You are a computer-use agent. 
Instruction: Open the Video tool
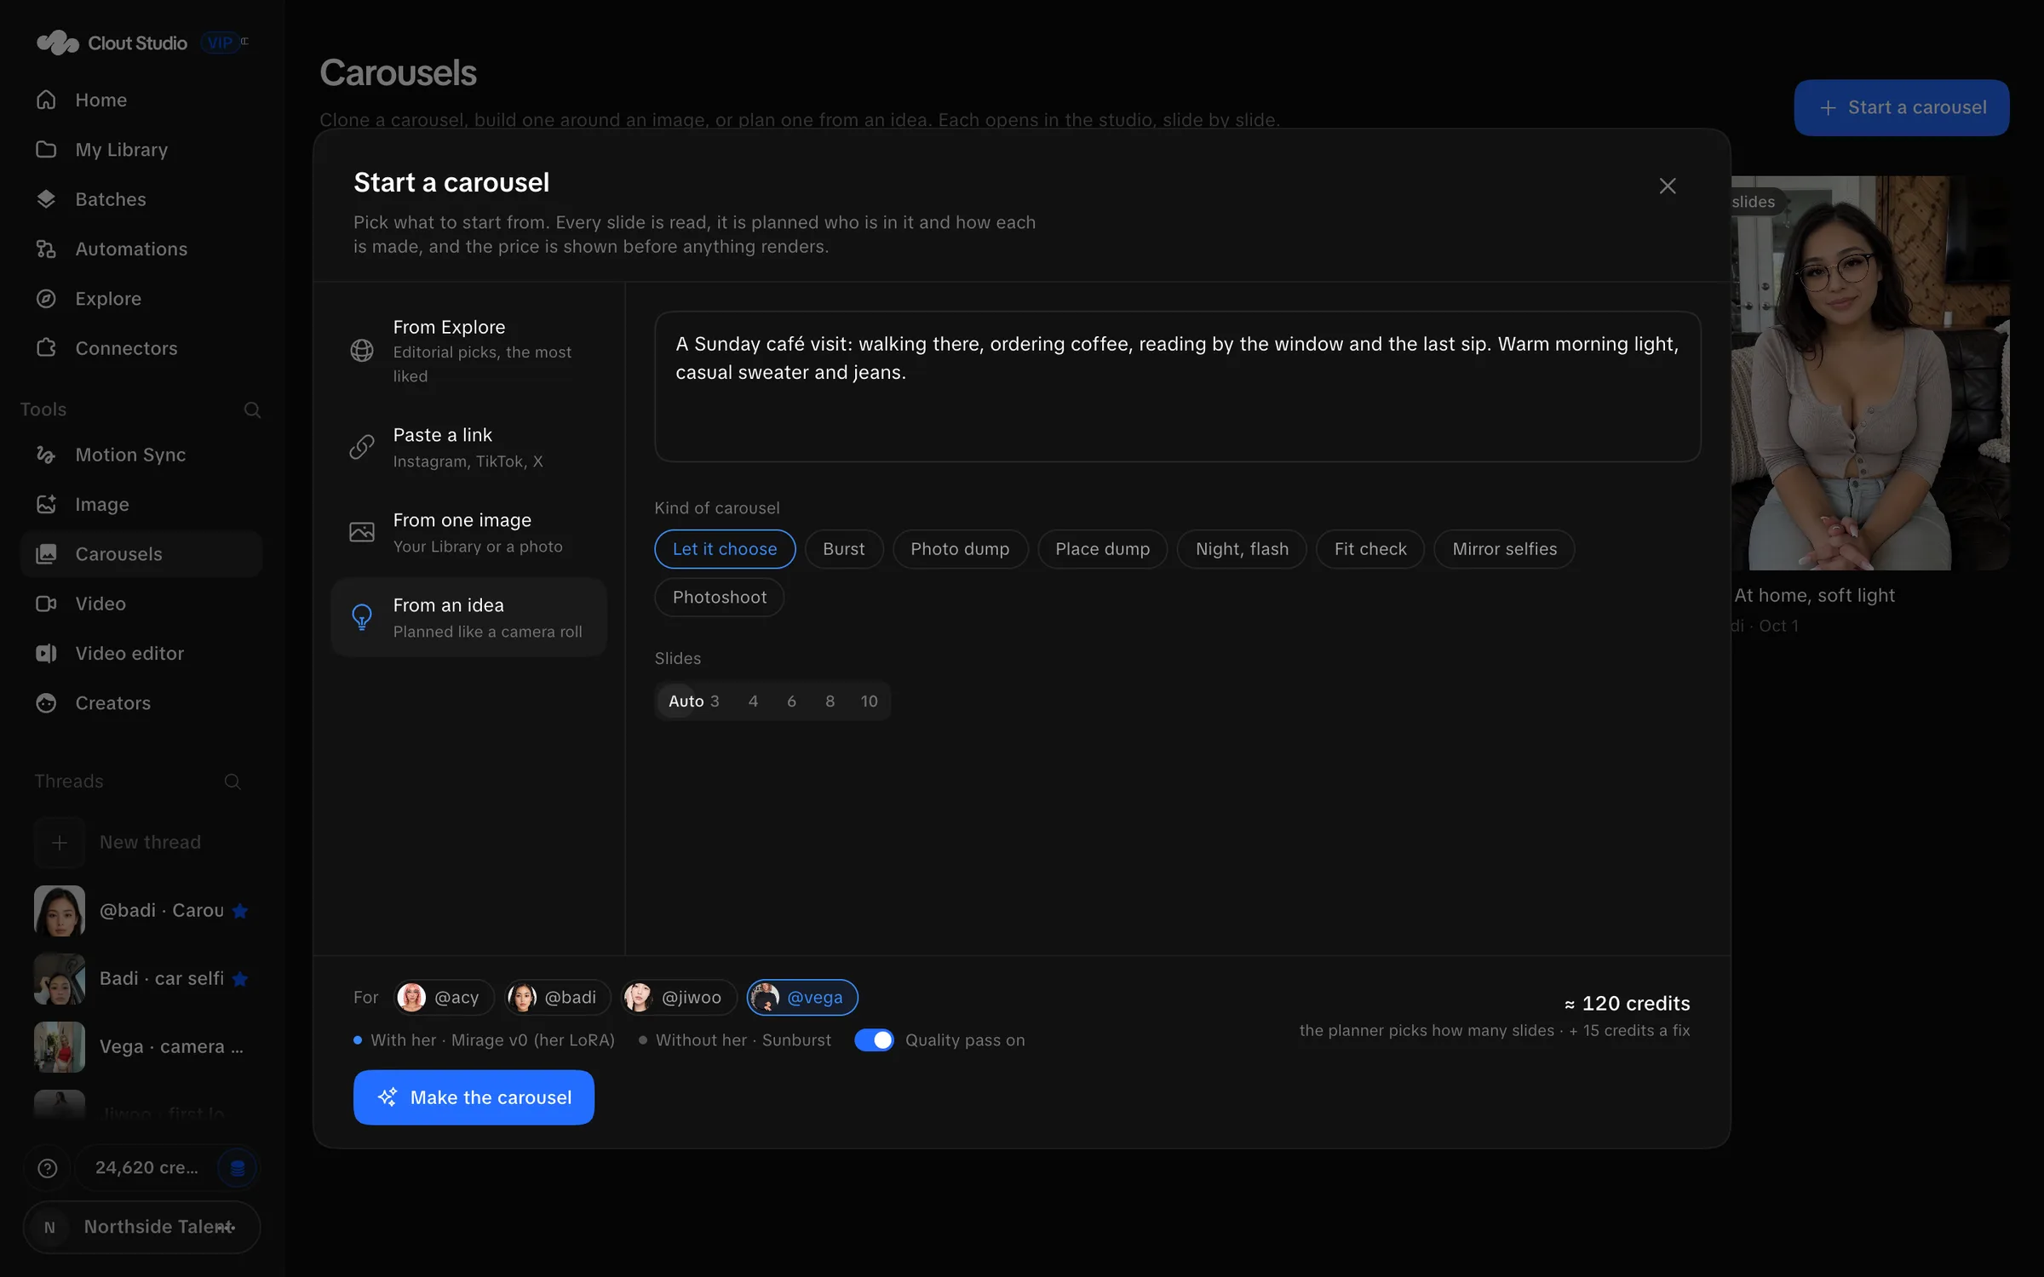(141, 604)
